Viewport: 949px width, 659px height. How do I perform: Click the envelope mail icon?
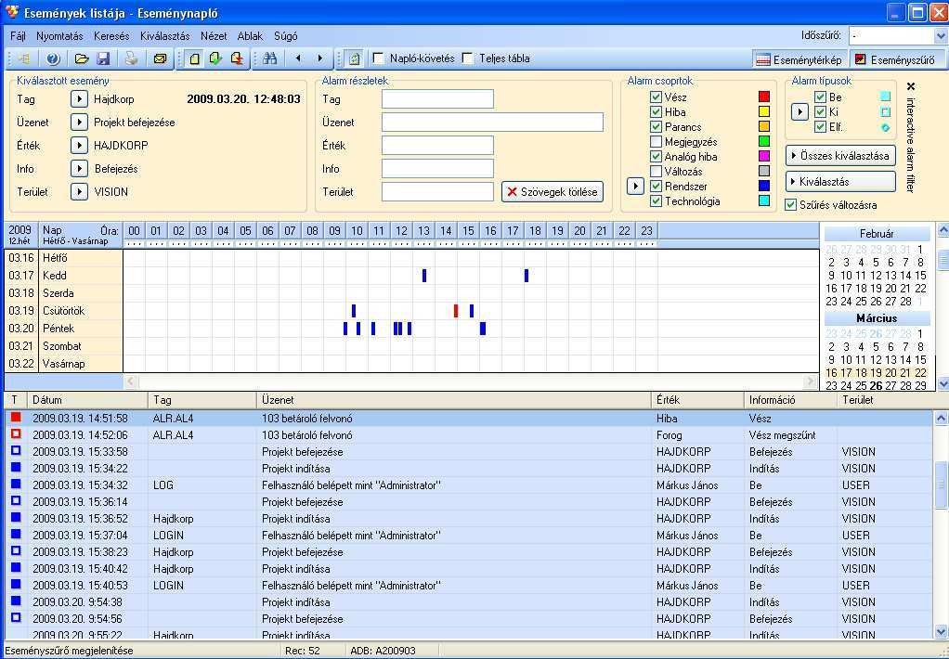tap(160, 58)
